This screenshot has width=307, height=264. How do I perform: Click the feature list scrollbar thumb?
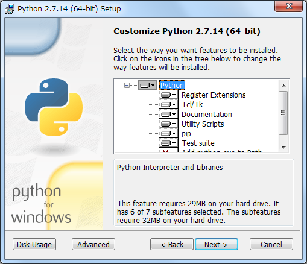(283, 113)
